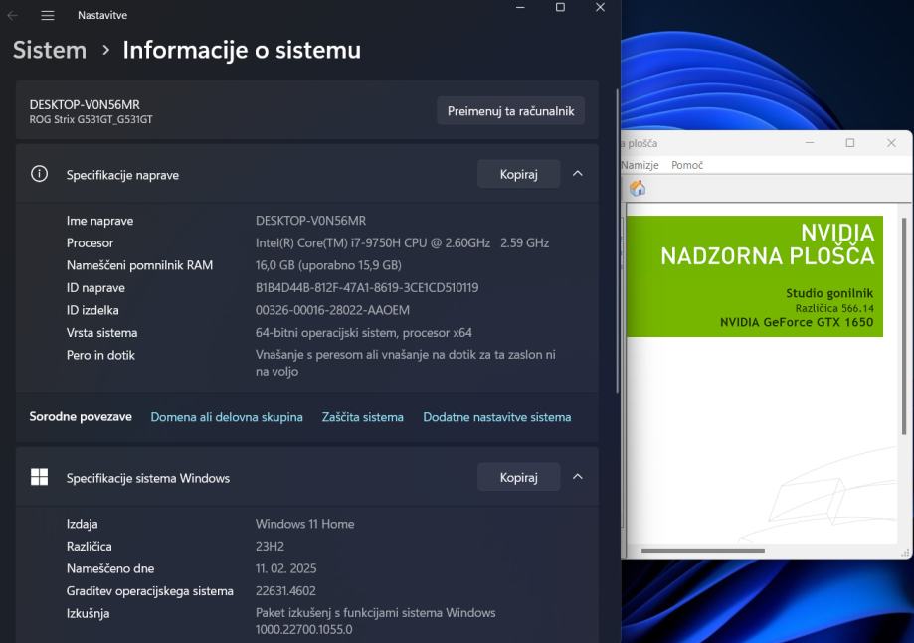This screenshot has width=914, height=643.
Task: Select RAM value 16,0 GB (uporabno 15,9 GB)
Action: click(328, 265)
